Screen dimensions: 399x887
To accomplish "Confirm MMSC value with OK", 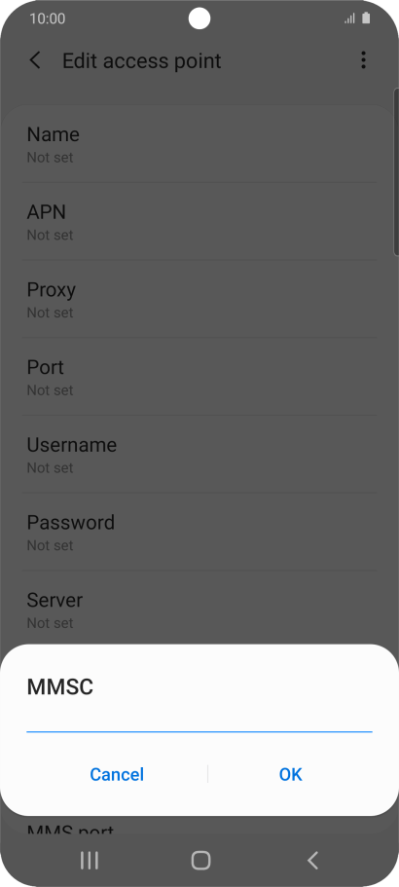I will pos(290,774).
